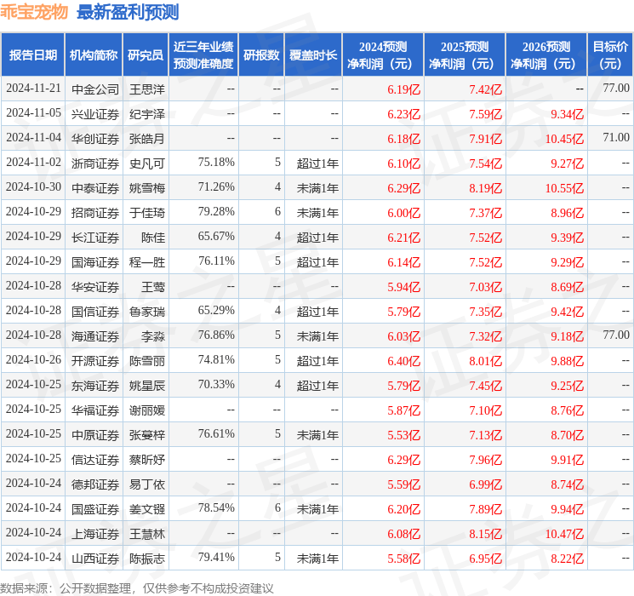The image size is (634, 596).
Task: Click the 8.19亿 forecast value
Action: tap(486, 188)
